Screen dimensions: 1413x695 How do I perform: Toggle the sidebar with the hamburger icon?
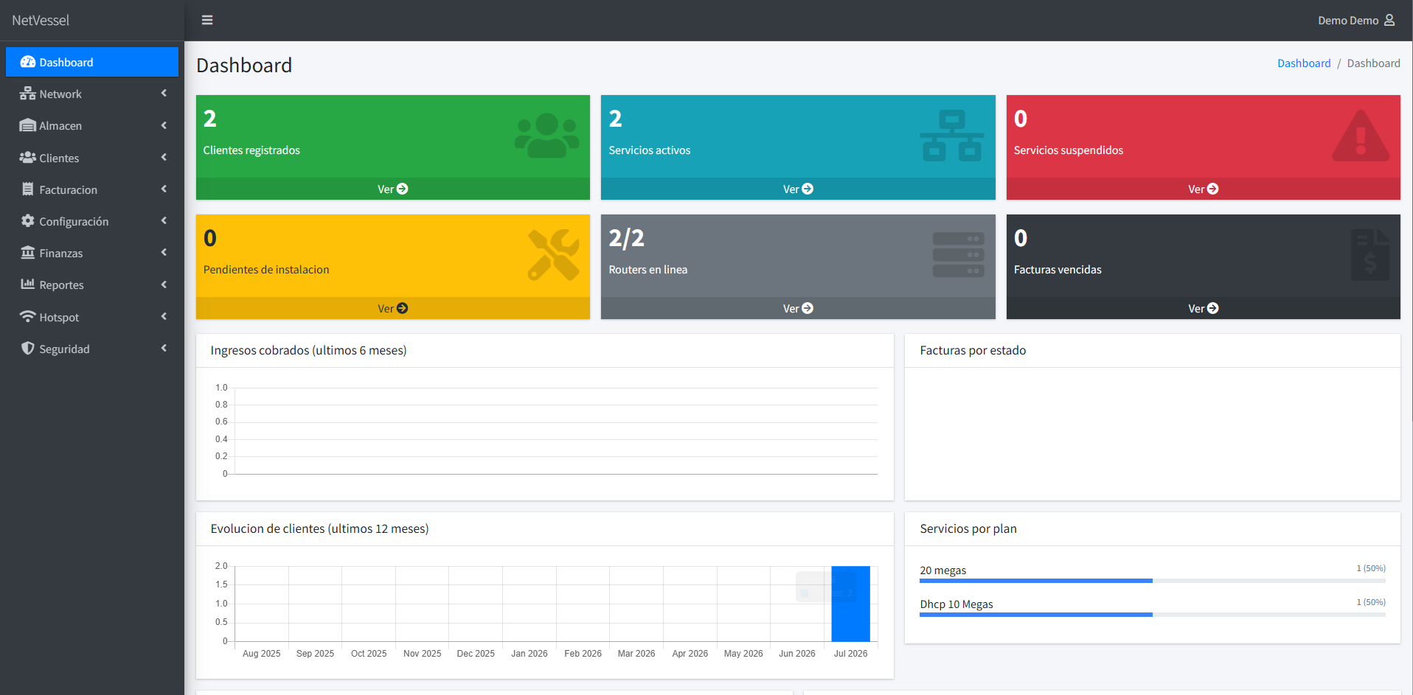click(x=207, y=20)
